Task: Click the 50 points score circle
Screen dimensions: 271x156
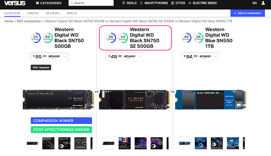Action: [x=111, y=38]
